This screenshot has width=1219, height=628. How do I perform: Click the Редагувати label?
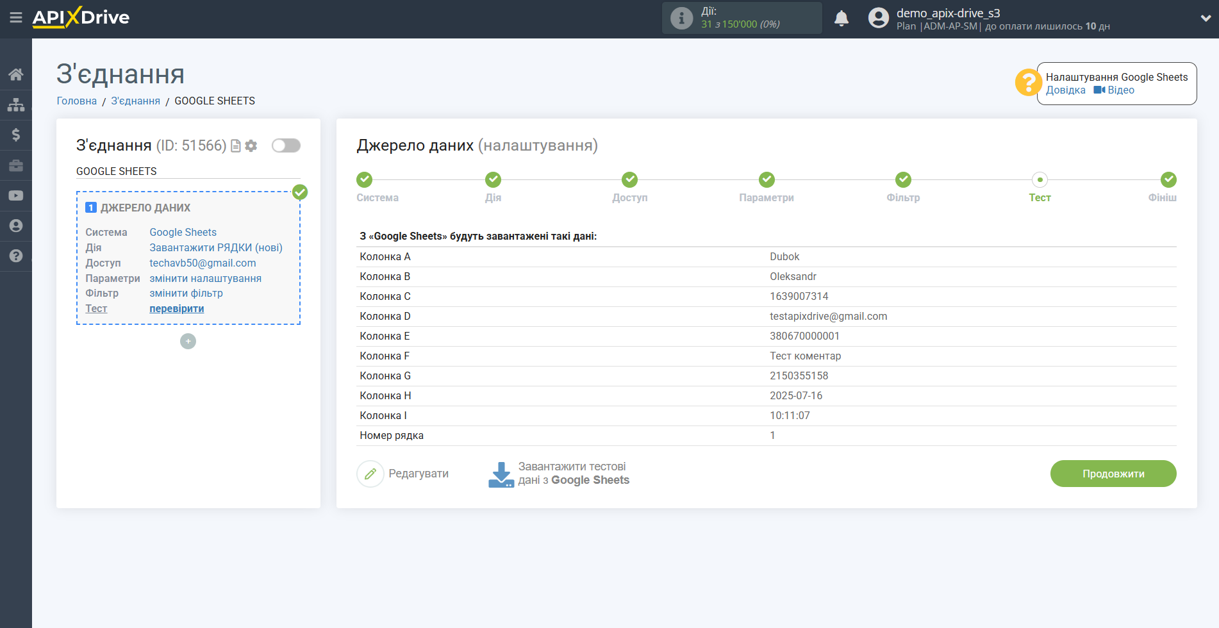coord(419,474)
